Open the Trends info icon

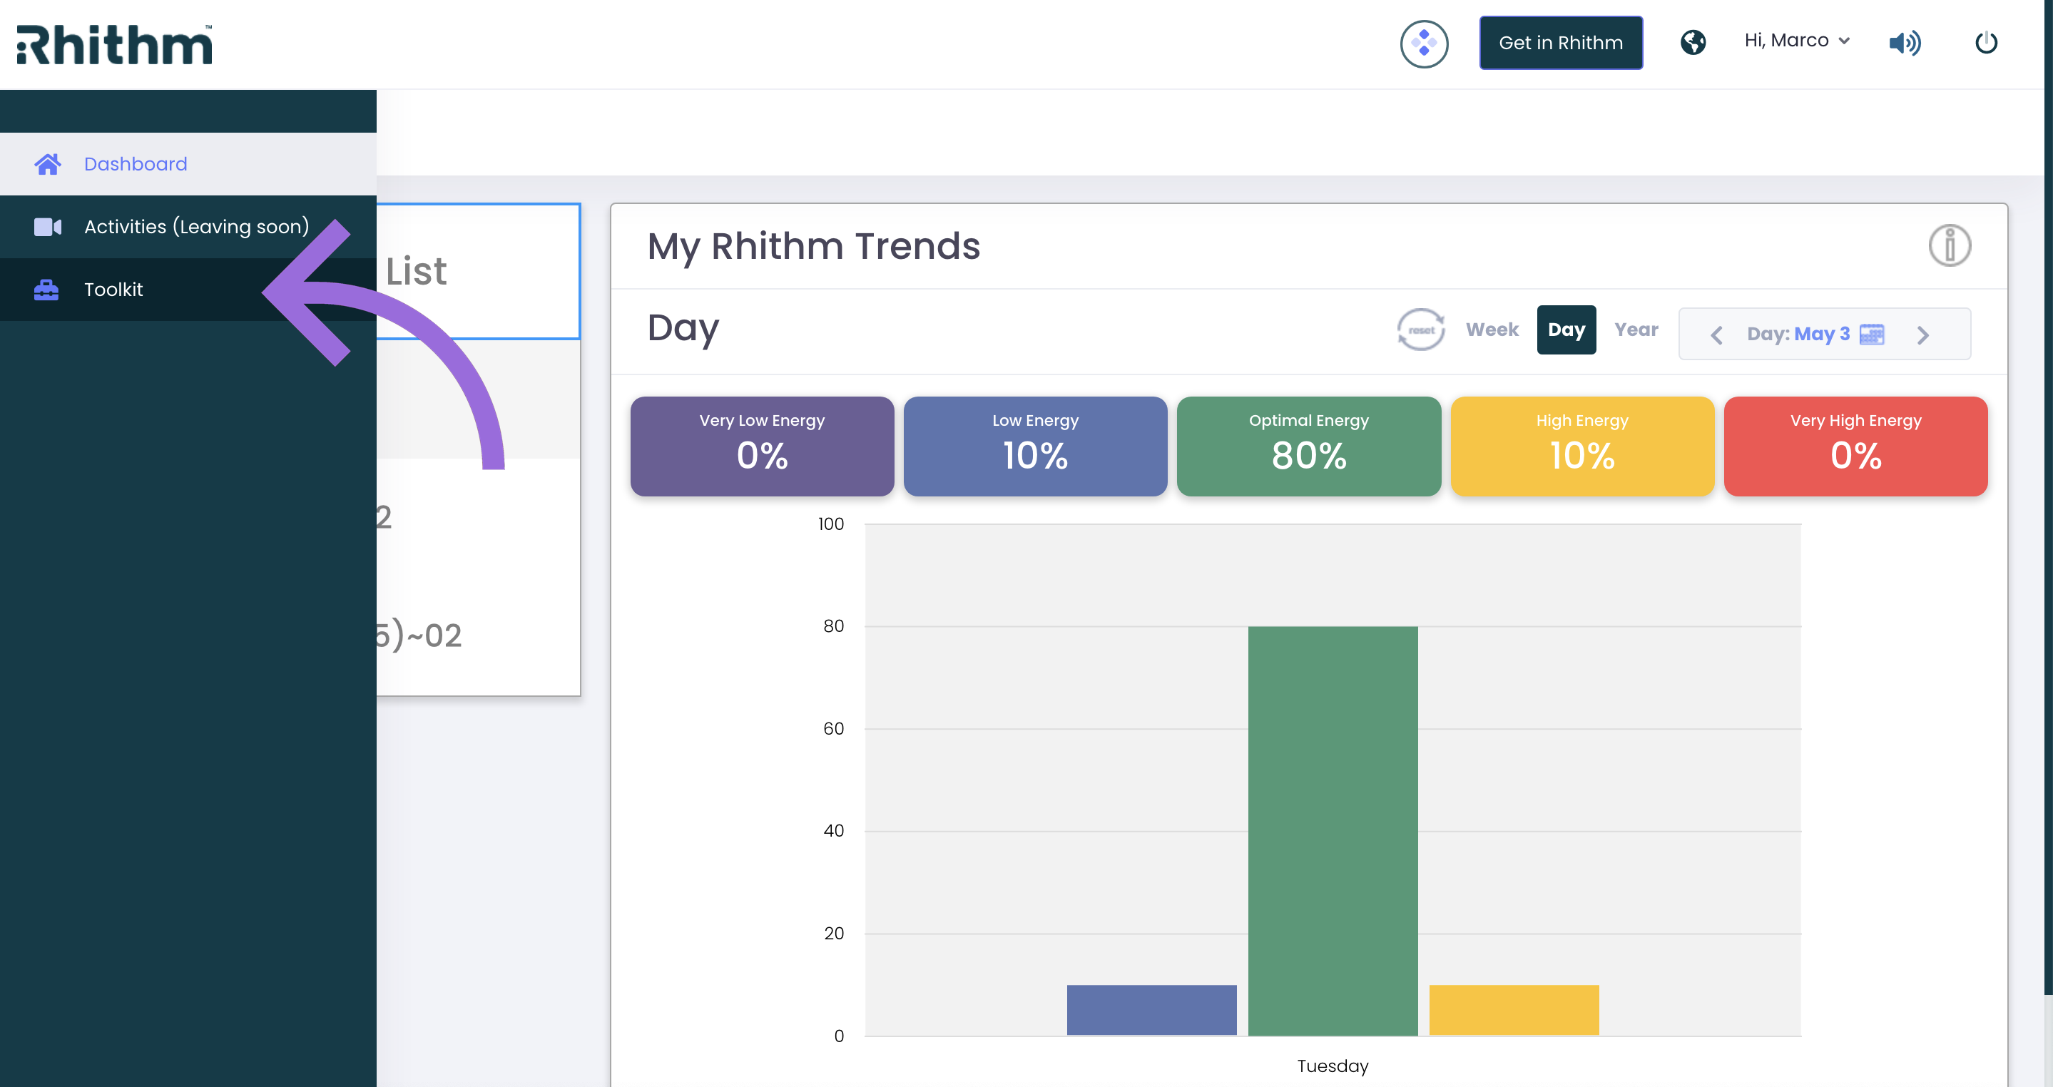pyautogui.click(x=1950, y=245)
